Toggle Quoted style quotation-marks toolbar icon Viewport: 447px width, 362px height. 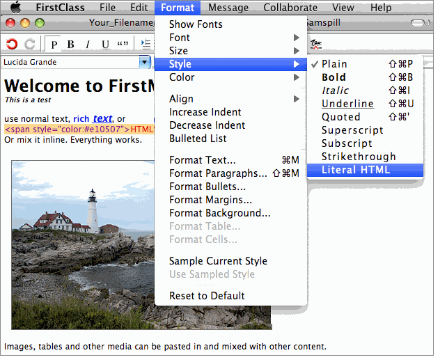coord(123,44)
